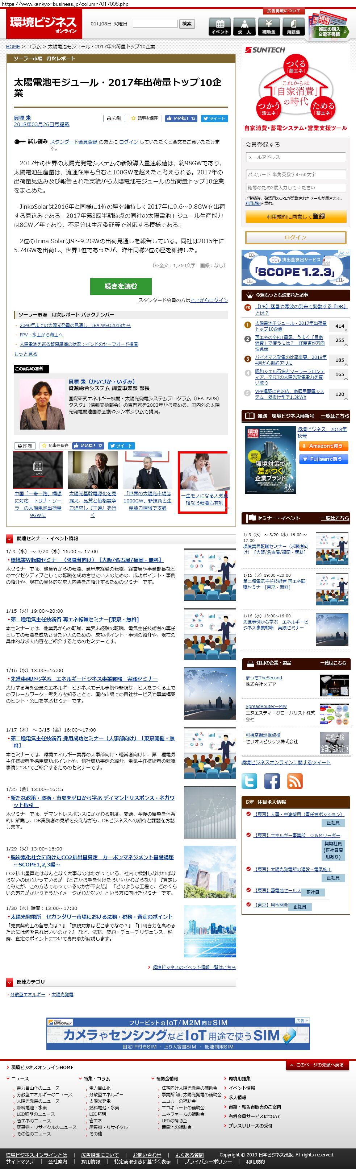Like the article with top いいね! button

(x=181, y=118)
